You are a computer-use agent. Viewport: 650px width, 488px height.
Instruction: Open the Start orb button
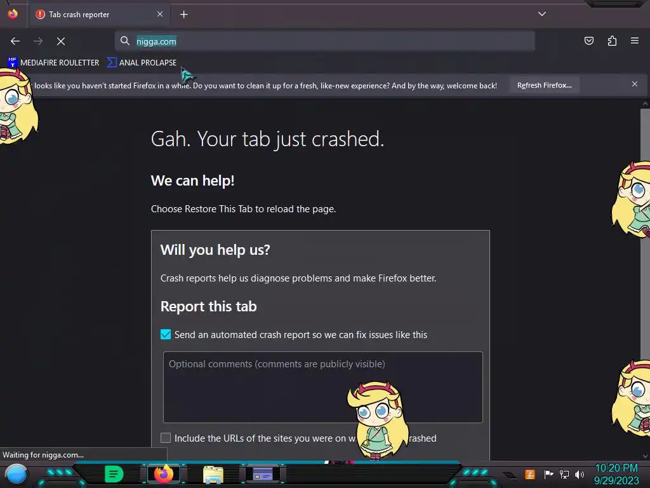(x=16, y=475)
